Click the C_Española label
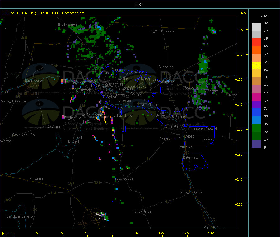The image size is (280, 237). click(x=134, y=72)
